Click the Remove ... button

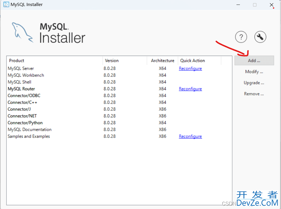click(254, 94)
